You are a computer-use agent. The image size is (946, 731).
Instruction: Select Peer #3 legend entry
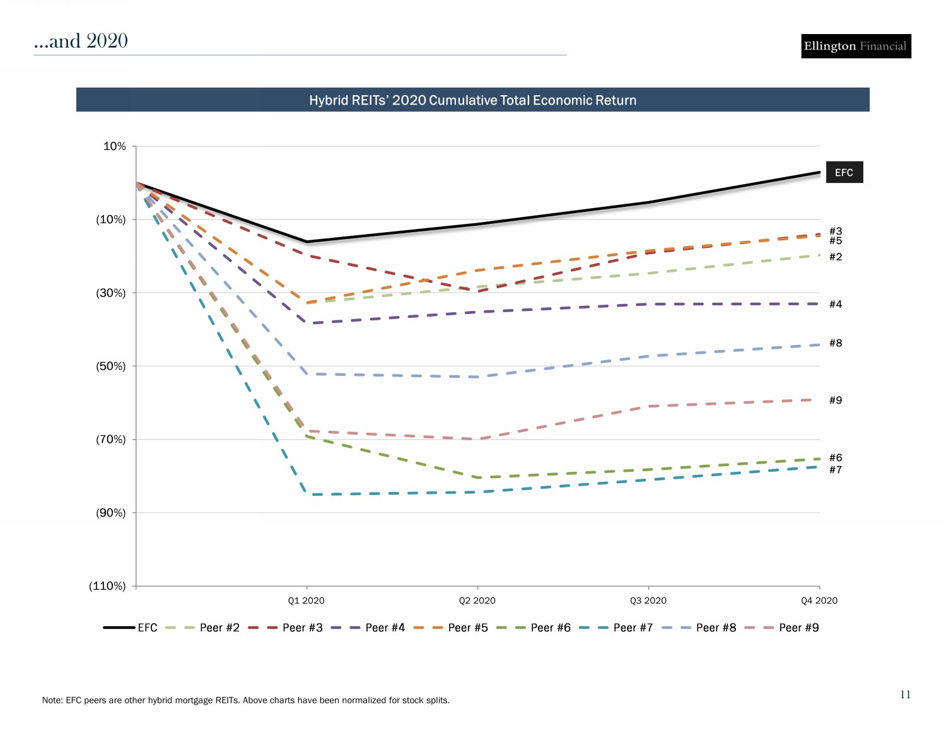(302, 628)
